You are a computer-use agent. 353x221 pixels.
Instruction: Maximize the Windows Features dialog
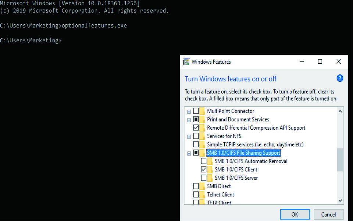(x=320, y=62)
